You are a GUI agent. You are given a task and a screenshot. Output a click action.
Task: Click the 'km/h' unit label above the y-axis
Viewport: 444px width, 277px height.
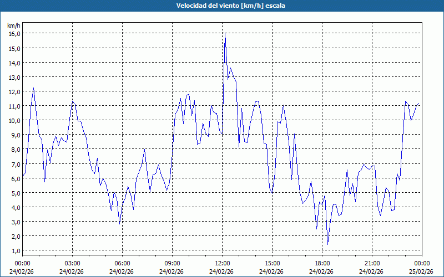[x=14, y=25]
